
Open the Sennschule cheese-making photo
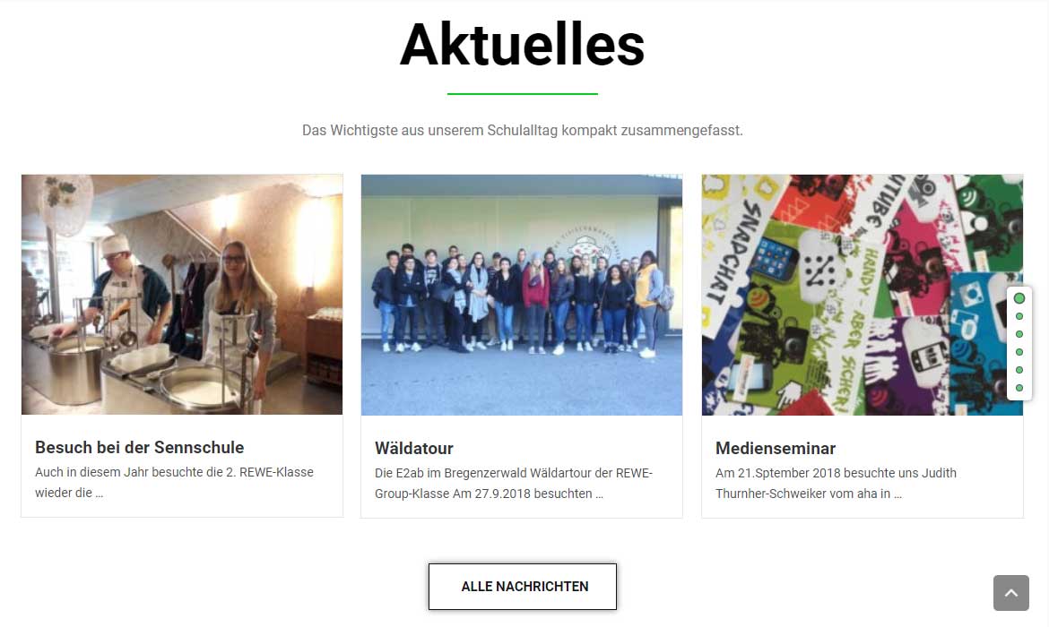pyautogui.click(x=182, y=295)
